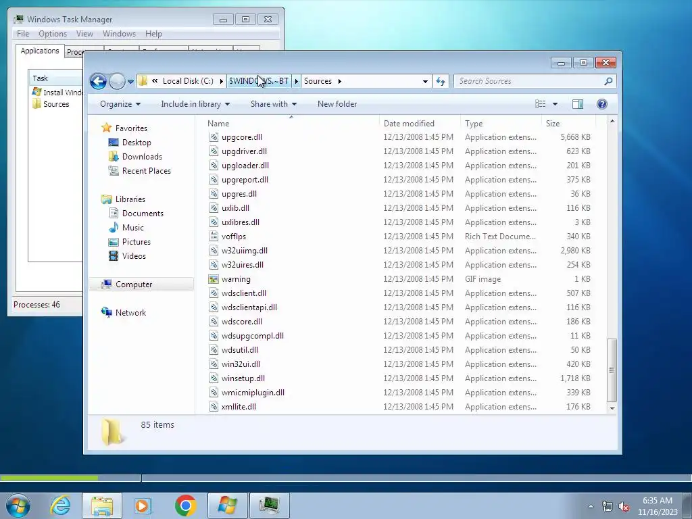Select Install Windows task in Task Manager
692x519 pixels.
tap(57, 92)
